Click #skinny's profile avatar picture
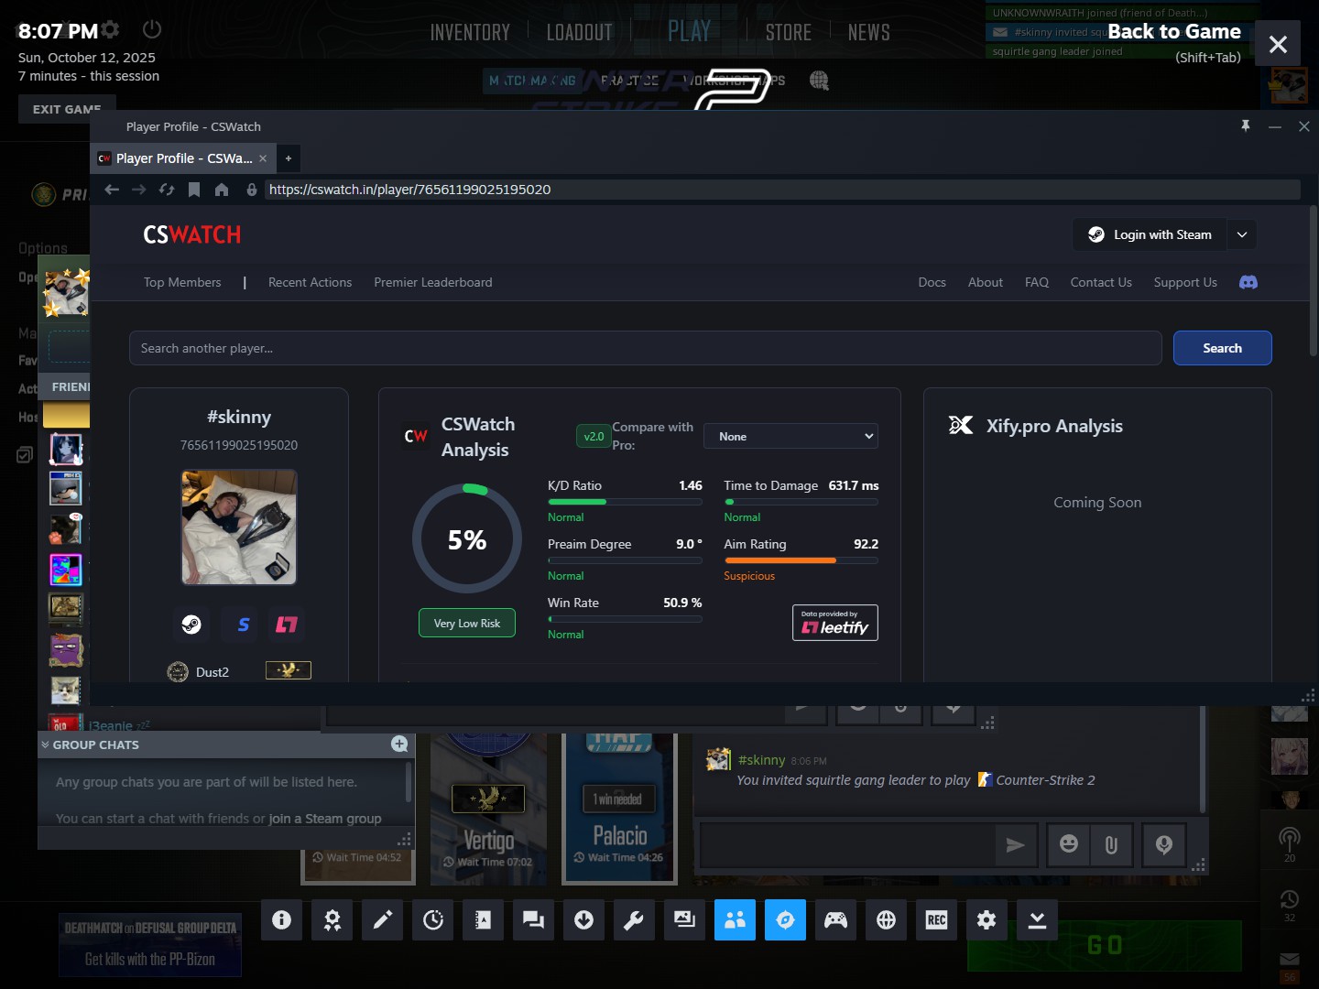 point(239,527)
